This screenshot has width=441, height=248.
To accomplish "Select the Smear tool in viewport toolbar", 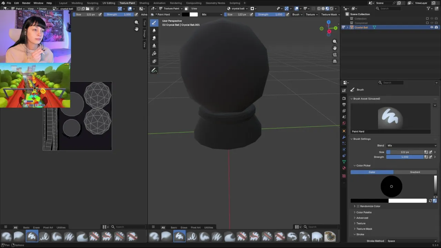I will [x=154, y=38].
